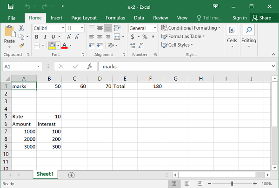
Task: Toggle Underline formatting
Action: [x=53, y=37]
